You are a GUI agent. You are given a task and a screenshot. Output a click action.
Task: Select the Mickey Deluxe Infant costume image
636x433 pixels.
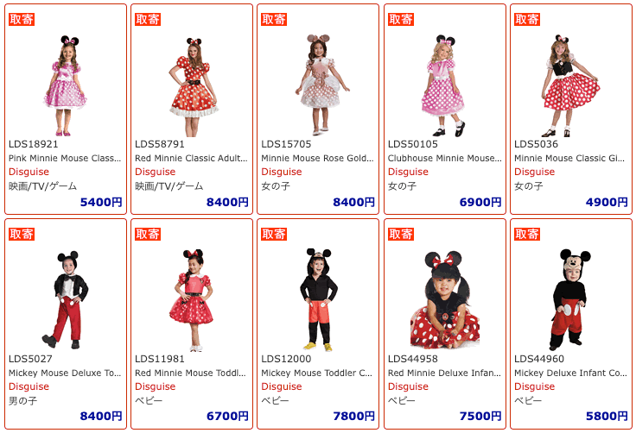point(571,300)
